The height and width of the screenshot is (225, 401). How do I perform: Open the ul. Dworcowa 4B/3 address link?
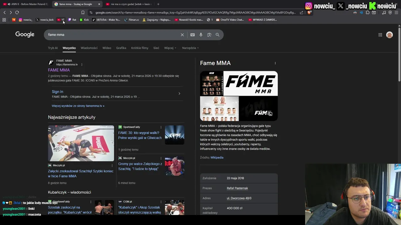click(x=239, y=198)
